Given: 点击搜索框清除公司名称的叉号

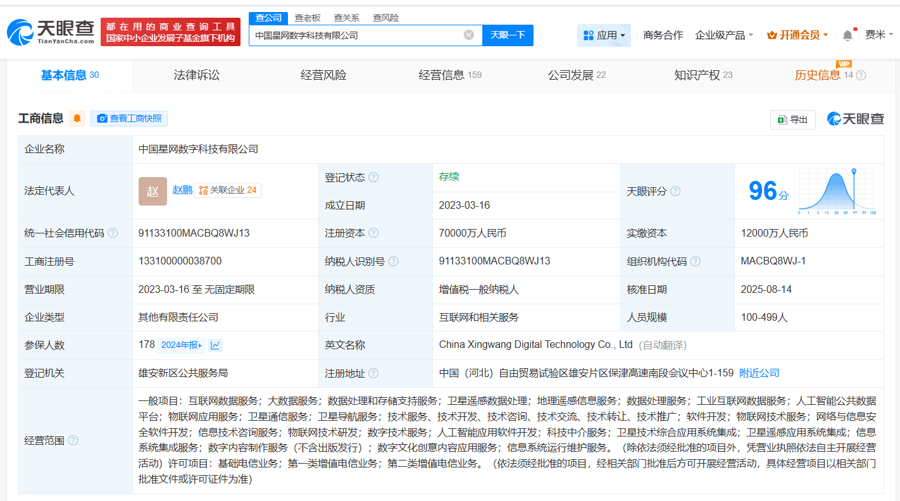Looking at the screenshot, I should 467,35.
